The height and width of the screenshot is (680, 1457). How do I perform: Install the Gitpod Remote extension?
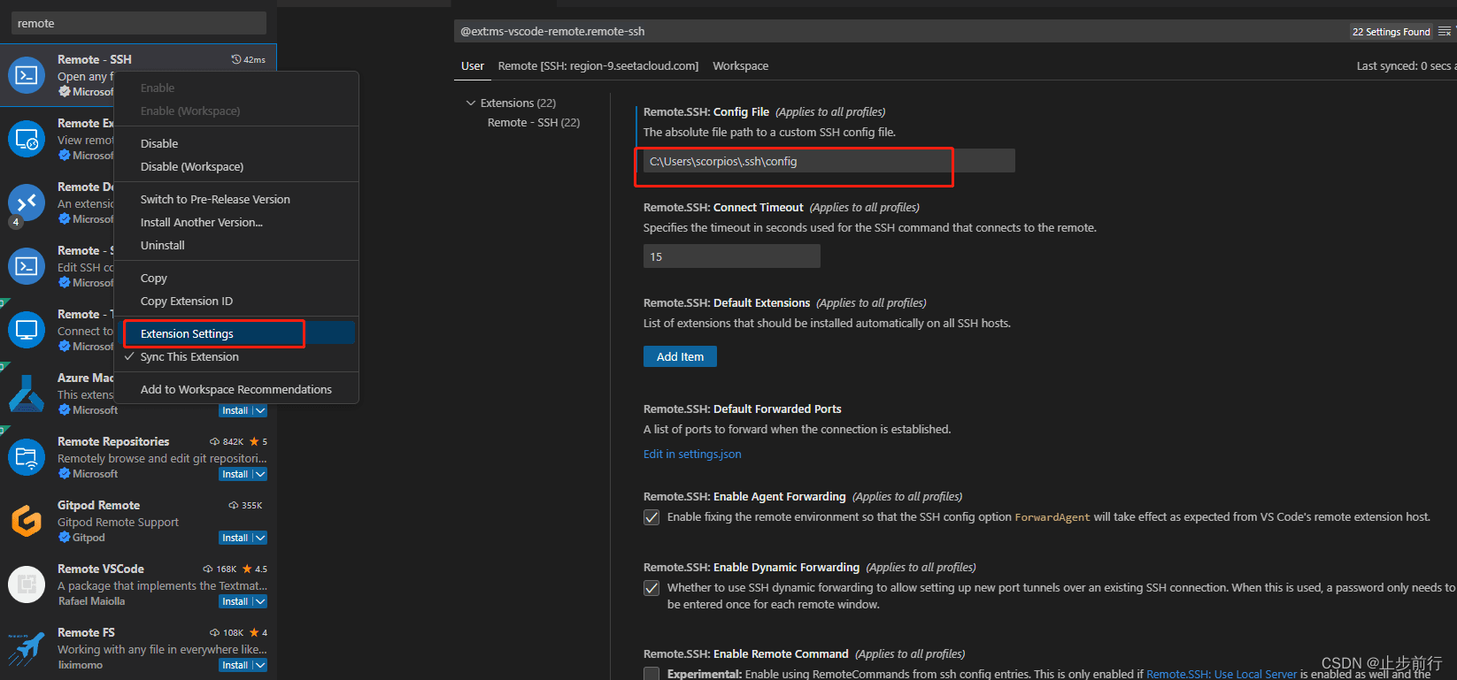[x=235, y=538]
